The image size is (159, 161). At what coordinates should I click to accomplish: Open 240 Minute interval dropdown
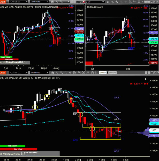(x=39, y=73)
